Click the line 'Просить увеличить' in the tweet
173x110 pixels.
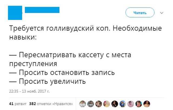pyautogui.click(x=47, y=81)
